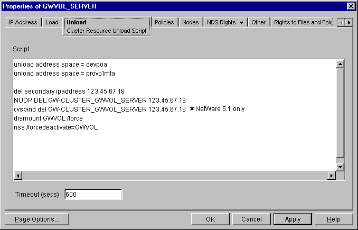
Task: Close the Properties of GWVOL_SERVER dialog
Action: [x=351, y=6]
